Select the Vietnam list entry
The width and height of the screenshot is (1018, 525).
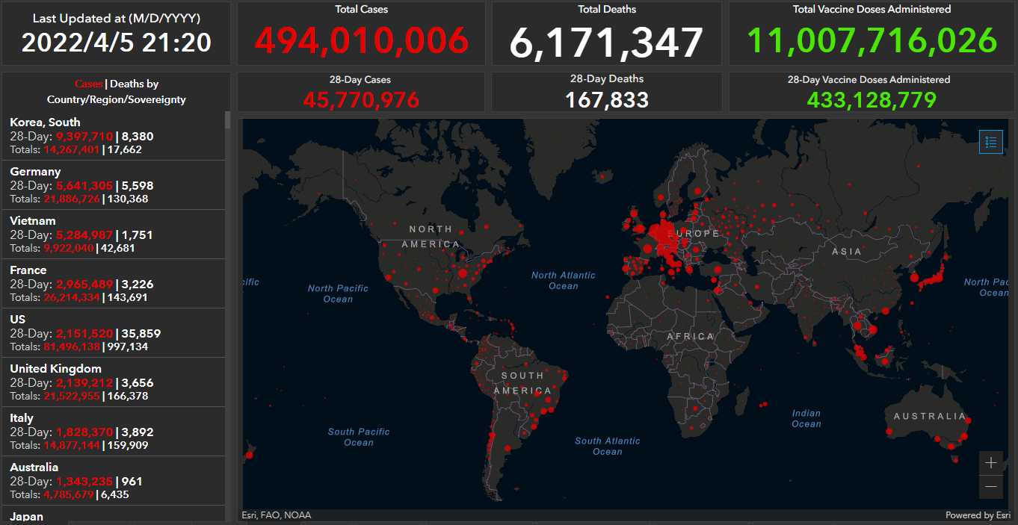[x=113, y=234]
